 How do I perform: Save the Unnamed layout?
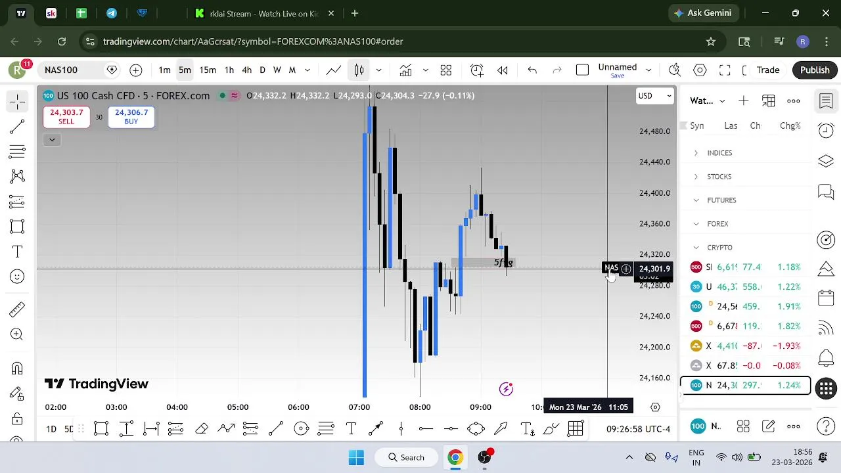point(618,76)
